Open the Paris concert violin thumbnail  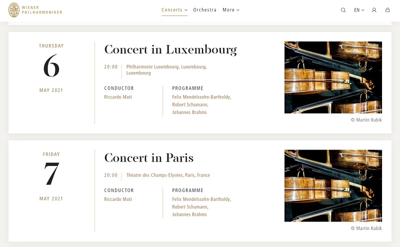pyautogui.click(x=333, y=186)
